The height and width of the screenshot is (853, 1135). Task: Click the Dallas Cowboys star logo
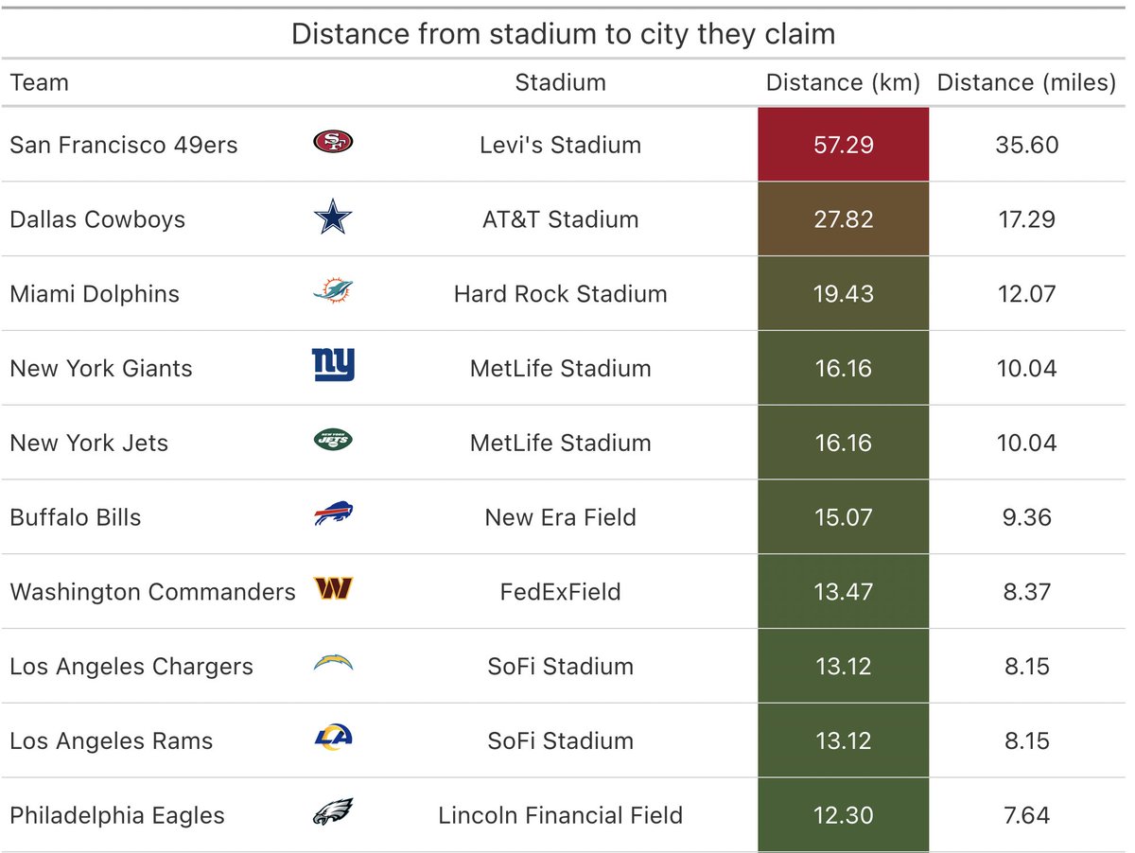point(333,218)
